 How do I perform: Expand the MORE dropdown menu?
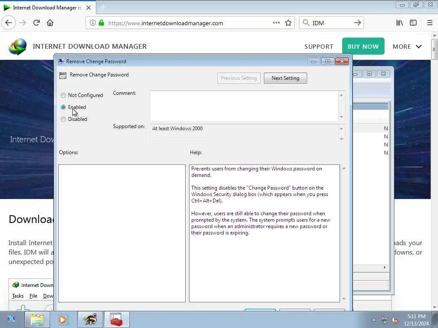[x=407, y=47]
